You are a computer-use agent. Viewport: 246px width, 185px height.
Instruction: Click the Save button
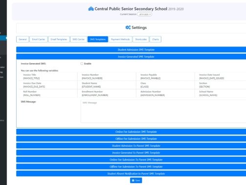coord(136,181)
